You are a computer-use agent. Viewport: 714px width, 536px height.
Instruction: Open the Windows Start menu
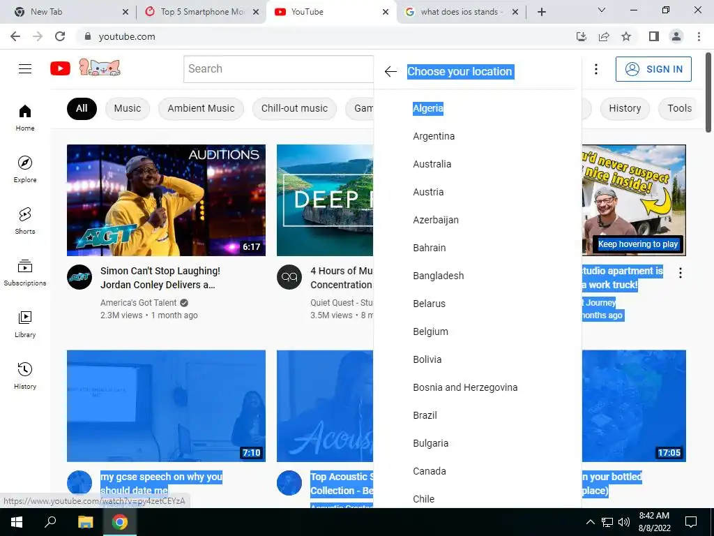(x=17, y=522)
